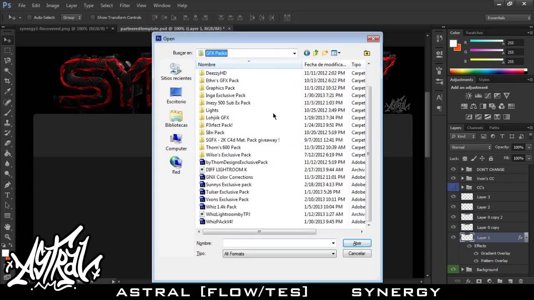Go back to last visited folder icon
Viewport: 534px width, 300px height.
tap(307, 53)
